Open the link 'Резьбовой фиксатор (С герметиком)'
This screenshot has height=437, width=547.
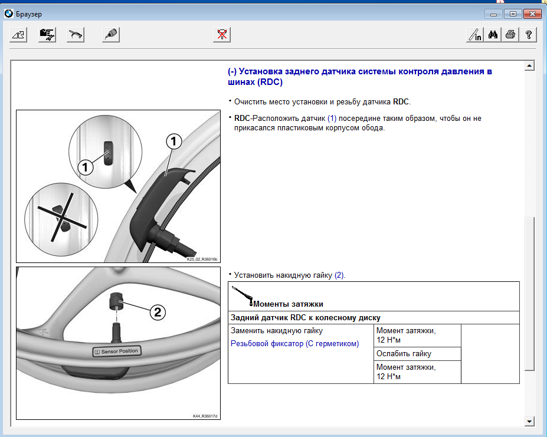pos(294,344)
